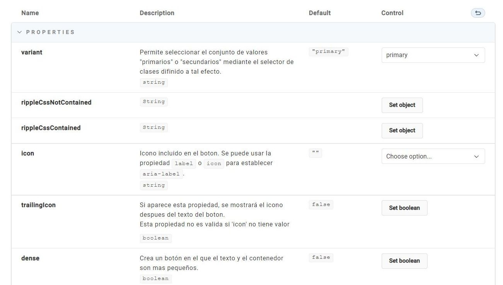Click the Default column header
503x285 pixels.
pyautogui.click(x=320, y=13)
